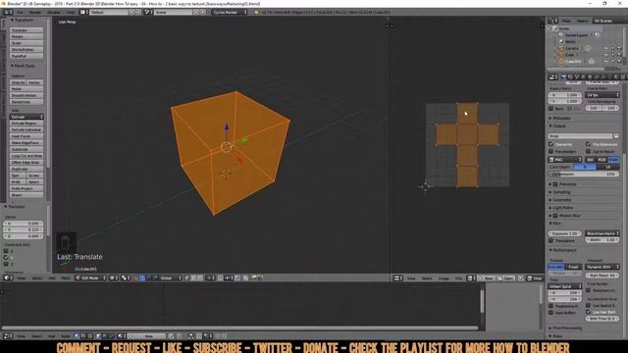This screenshot has width=628, height=353.
Task: Click the Aspect Ratio X field
Action: point(565,95)
